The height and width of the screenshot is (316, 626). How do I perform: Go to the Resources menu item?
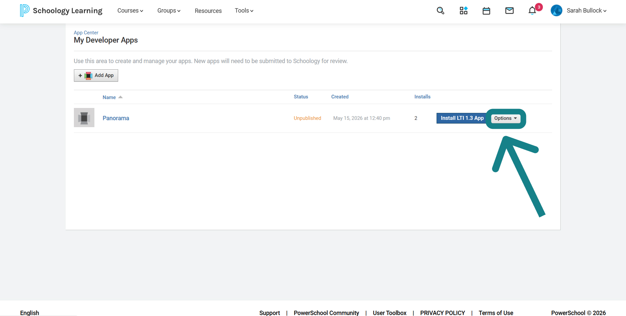point(208,11)
